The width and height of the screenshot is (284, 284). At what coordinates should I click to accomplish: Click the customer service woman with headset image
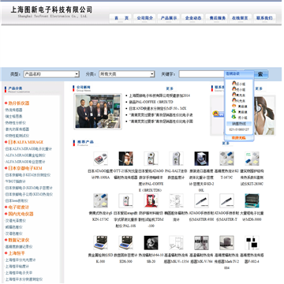point(264,115)
